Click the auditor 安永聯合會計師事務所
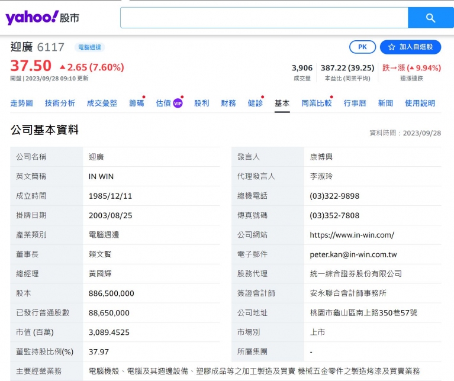The width and height of the screenshot is (454, 381). (348, 293)
